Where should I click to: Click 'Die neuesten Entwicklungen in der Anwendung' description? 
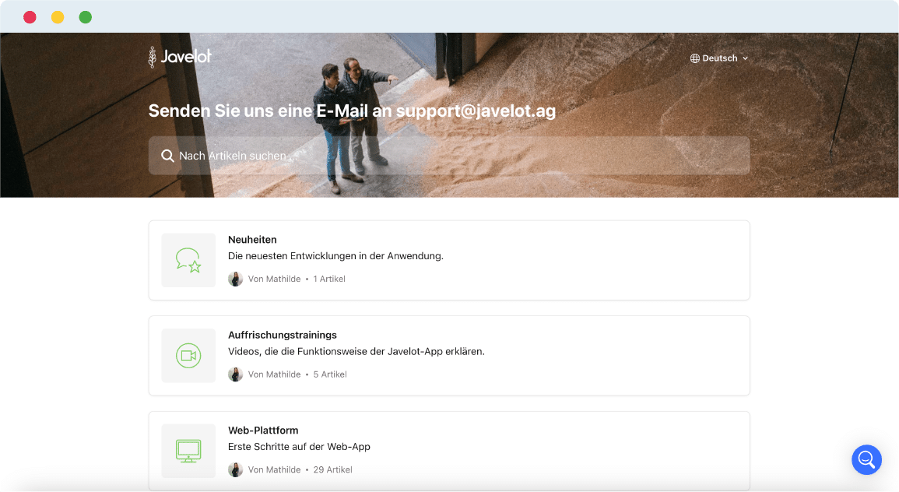coord(336,256)
